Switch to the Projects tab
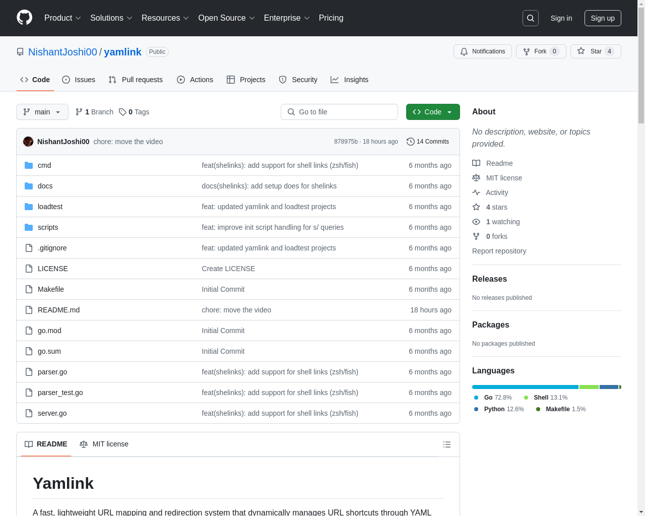Image resolution: width=645 pixels, height=516 pixels. (246, 80)
